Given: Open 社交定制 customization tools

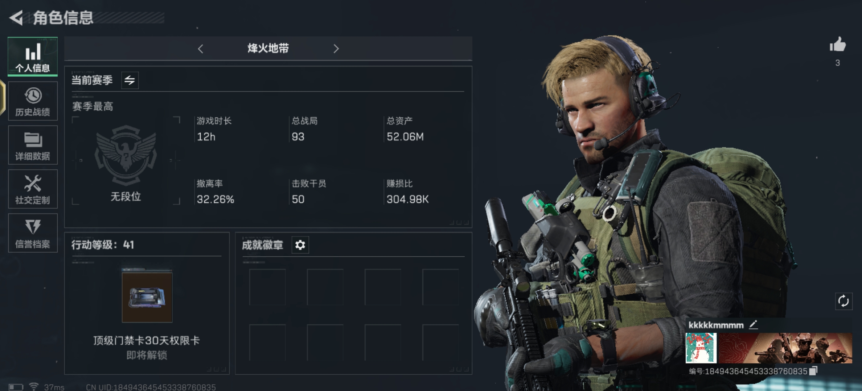Looking at the screenshot, I should click(33, 189).
